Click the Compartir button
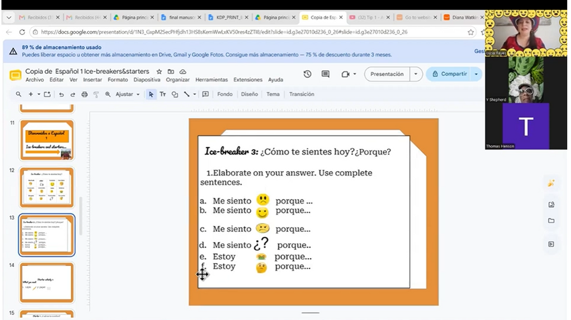Image resolution: width=571 pixels, height=320 pixels. pos(450,74)
